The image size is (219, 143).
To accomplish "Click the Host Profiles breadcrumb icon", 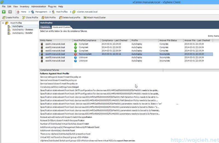I will point(53,12).
